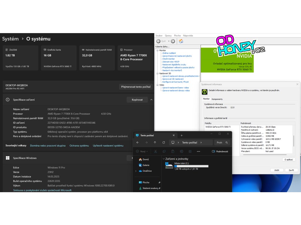301x225 pixels.
Task: Click the See more ellipsis in Explorer toolbar
Action: pyautogui.click(x=198, y=151)
